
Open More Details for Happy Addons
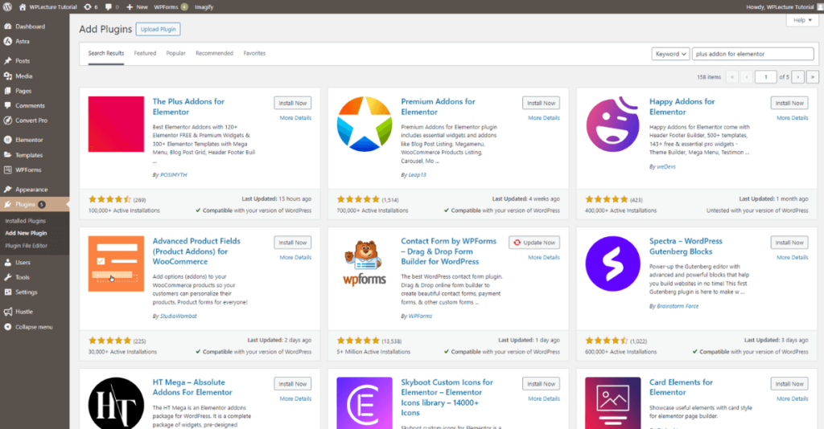tap(793, 118)
